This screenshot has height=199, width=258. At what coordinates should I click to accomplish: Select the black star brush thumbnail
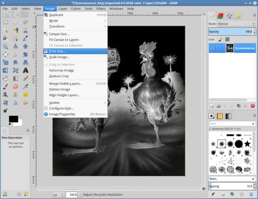[247, 144]
